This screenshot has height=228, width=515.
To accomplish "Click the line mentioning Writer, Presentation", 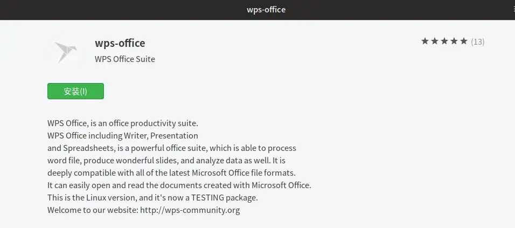I will [122, 136].
